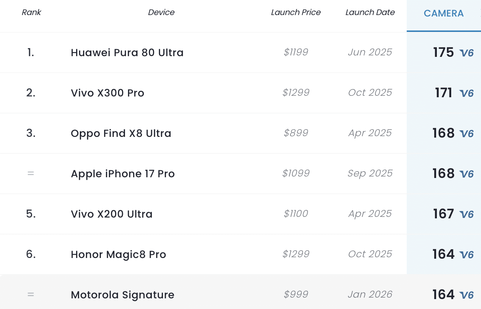Open the Huawei Pura 80 Ultra device page
This screenshot has height=309, width=481.
(127, 52)
